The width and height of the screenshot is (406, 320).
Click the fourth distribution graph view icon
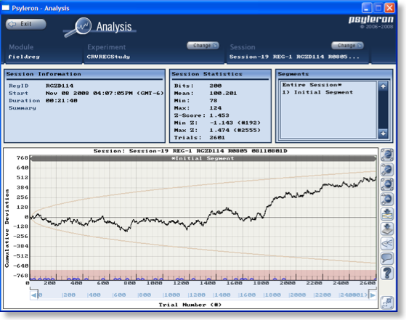(x=387, y=199)
